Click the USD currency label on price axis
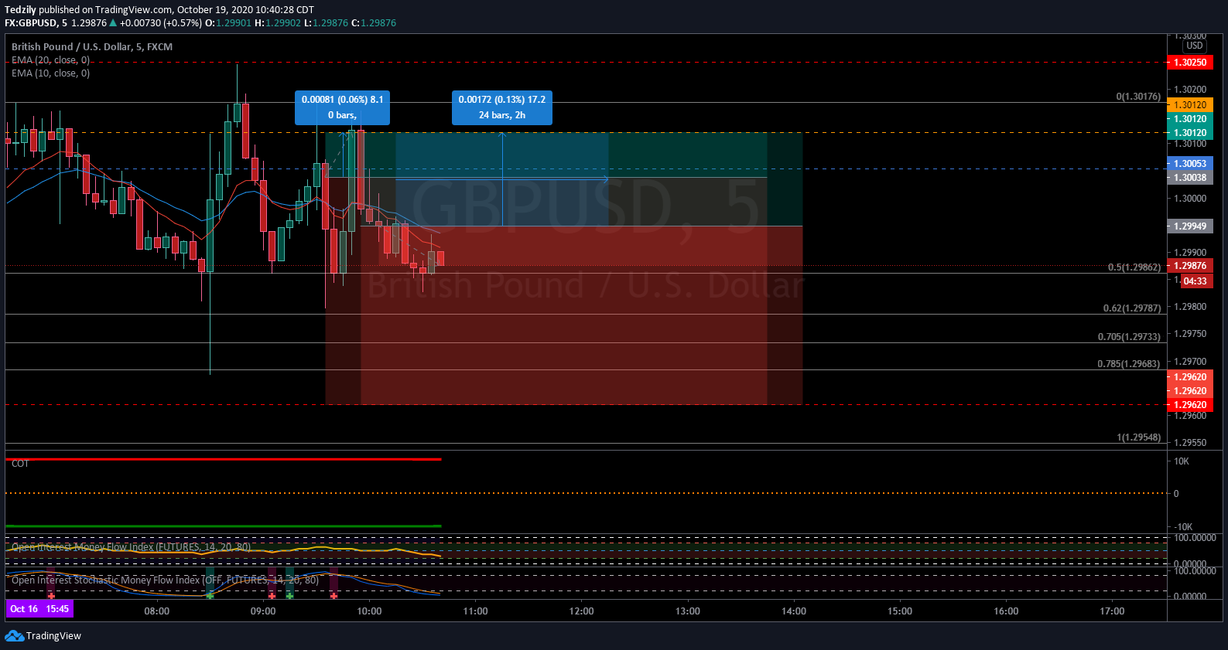This screenshot has width=1228, height=650. (x=1195, y=46)
